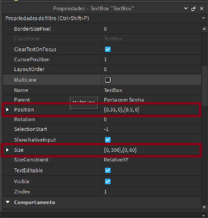Enable the MultiLine checkbox
This screenshot has width=208, height=218.
tap(108, 80)
